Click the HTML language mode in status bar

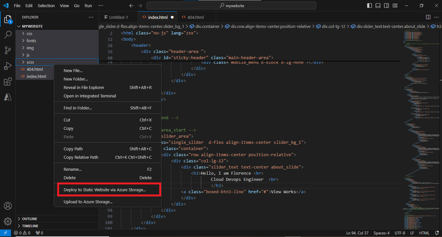pyautogui.click(x=424, y=233)
